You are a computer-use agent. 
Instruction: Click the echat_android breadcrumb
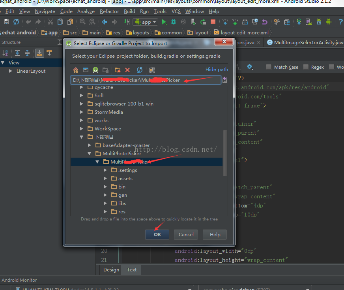click(x=19, y=33)
